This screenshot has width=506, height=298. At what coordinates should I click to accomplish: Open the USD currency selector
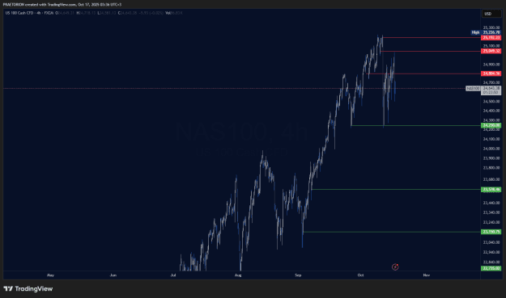(x=491, y=14)
